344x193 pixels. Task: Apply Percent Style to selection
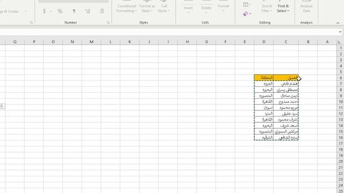click(60, 11)
